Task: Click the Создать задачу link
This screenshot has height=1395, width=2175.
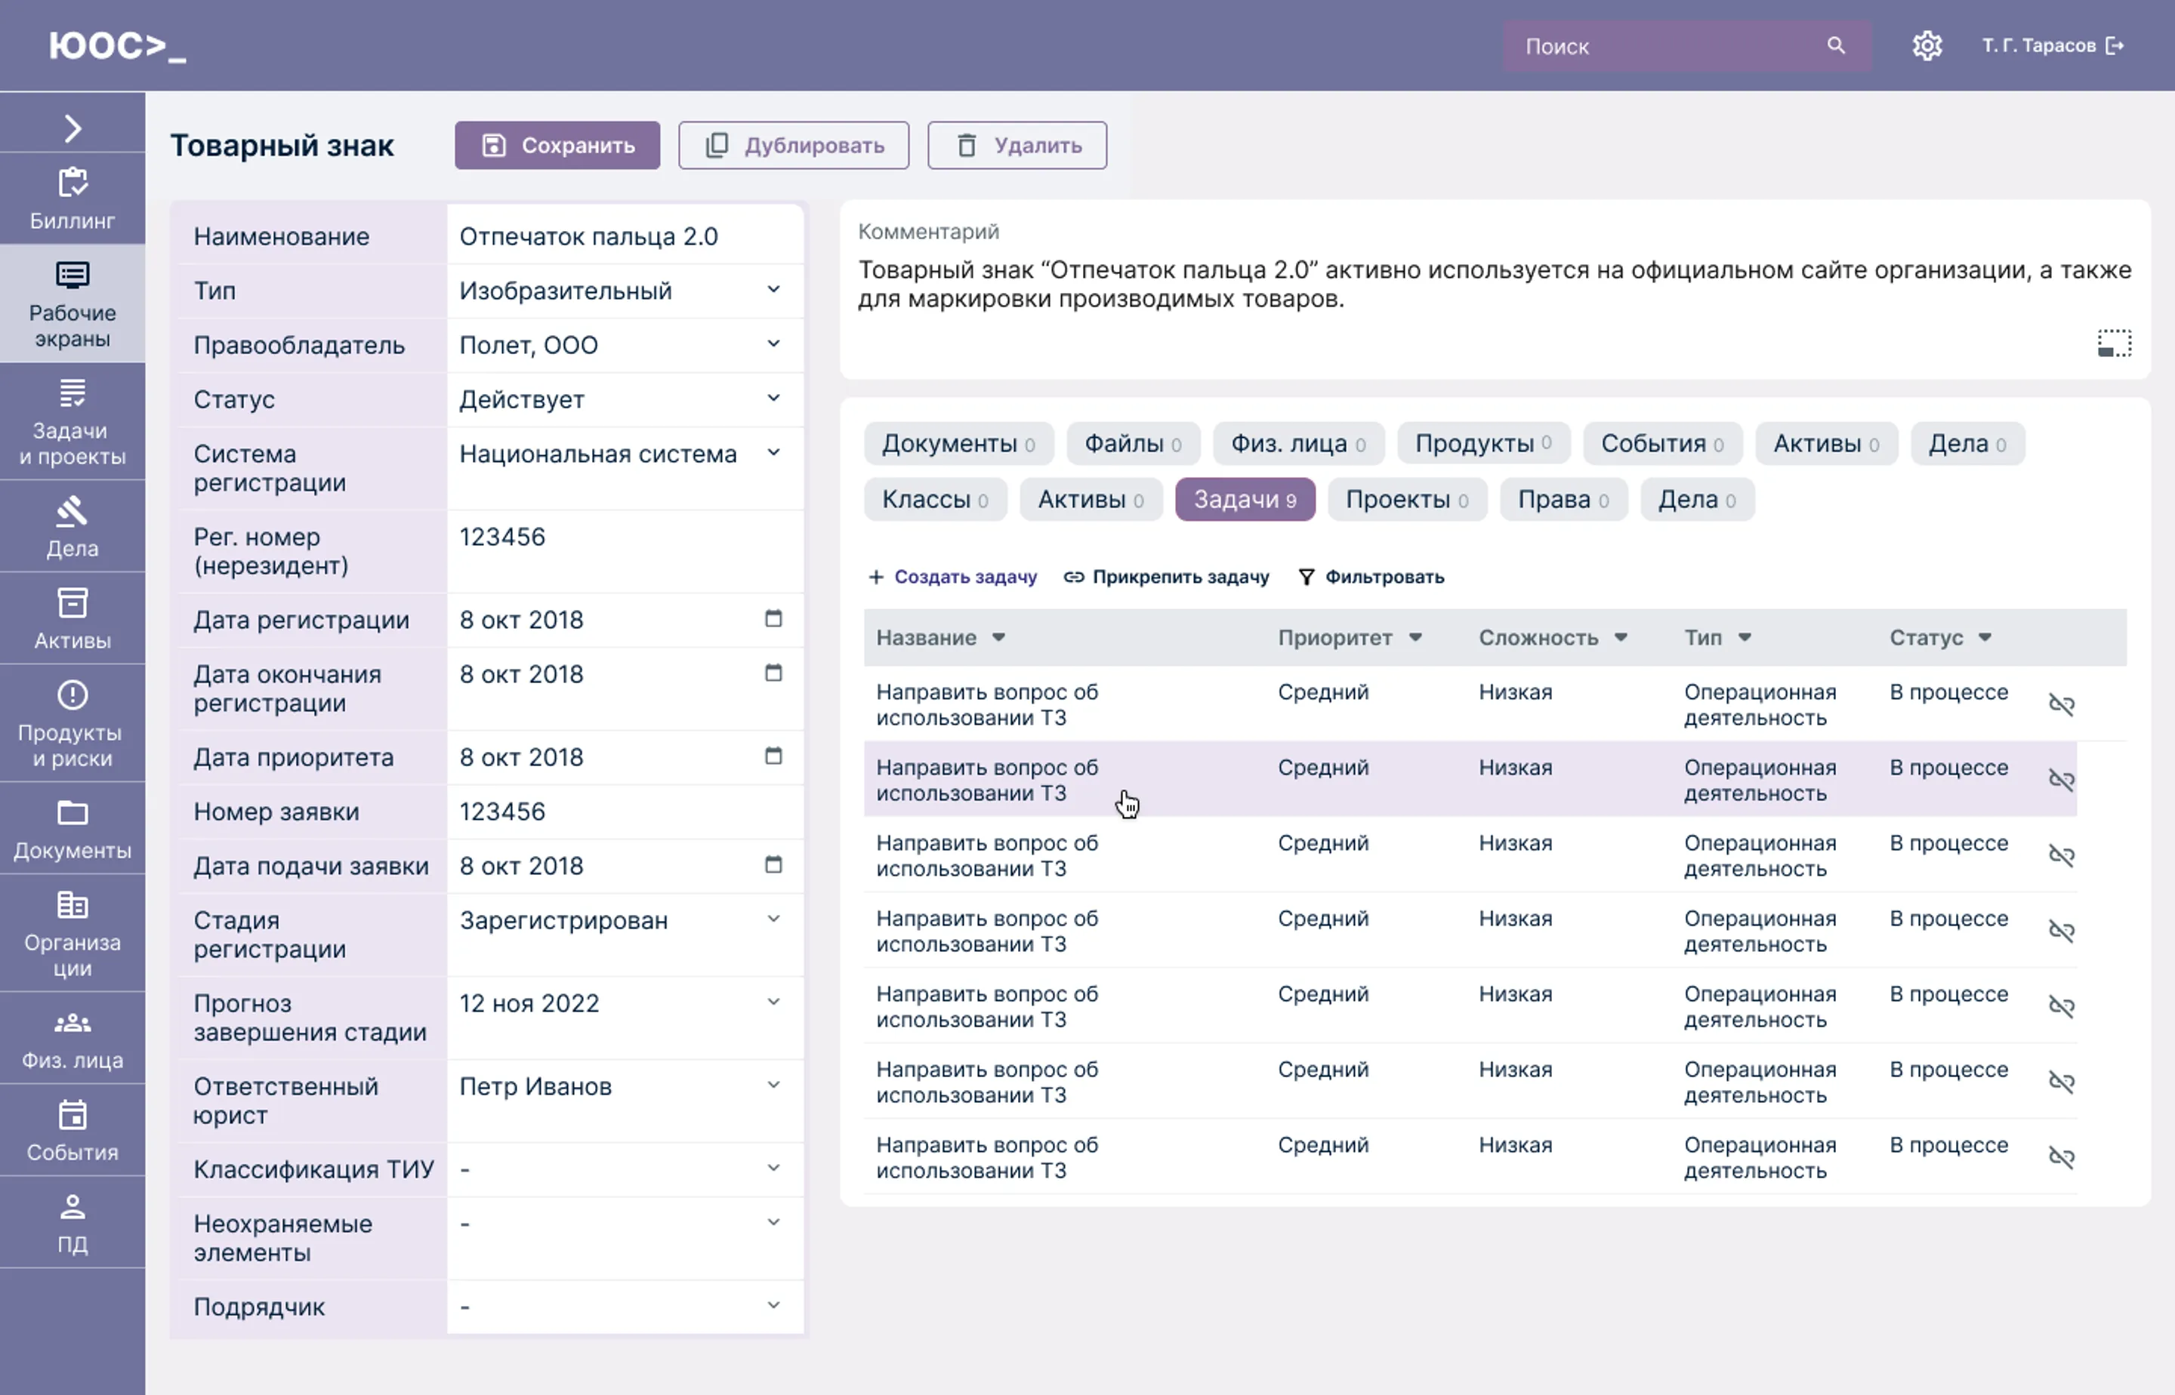Action: pos(952,577)
